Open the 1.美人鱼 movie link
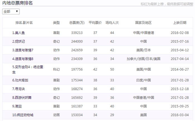Image resolution: width=195 pixels, height=121 pixels. (19, 33)
